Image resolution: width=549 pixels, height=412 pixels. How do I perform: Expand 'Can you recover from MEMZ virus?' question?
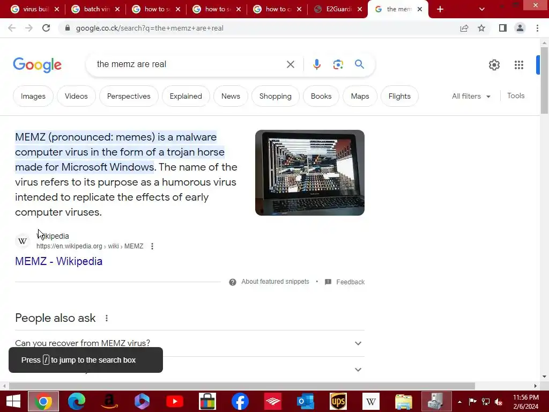pyautogui.click(x=189, y=343)
